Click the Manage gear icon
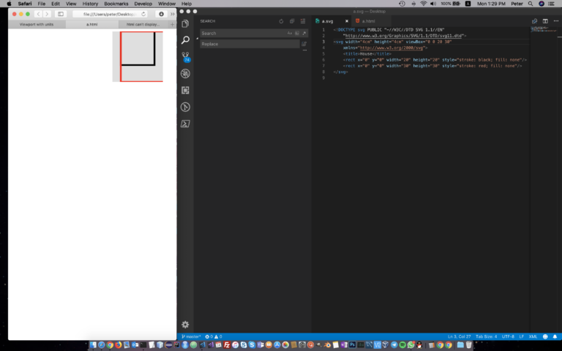Image resolution: width=562 pixels, height=351 pixels. (185, 325)
